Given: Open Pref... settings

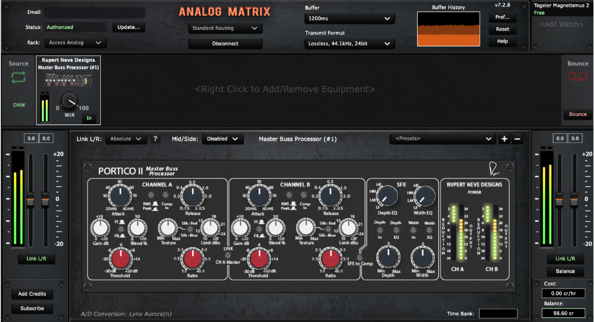Looking at the screenshot, I should click(502, 17).
